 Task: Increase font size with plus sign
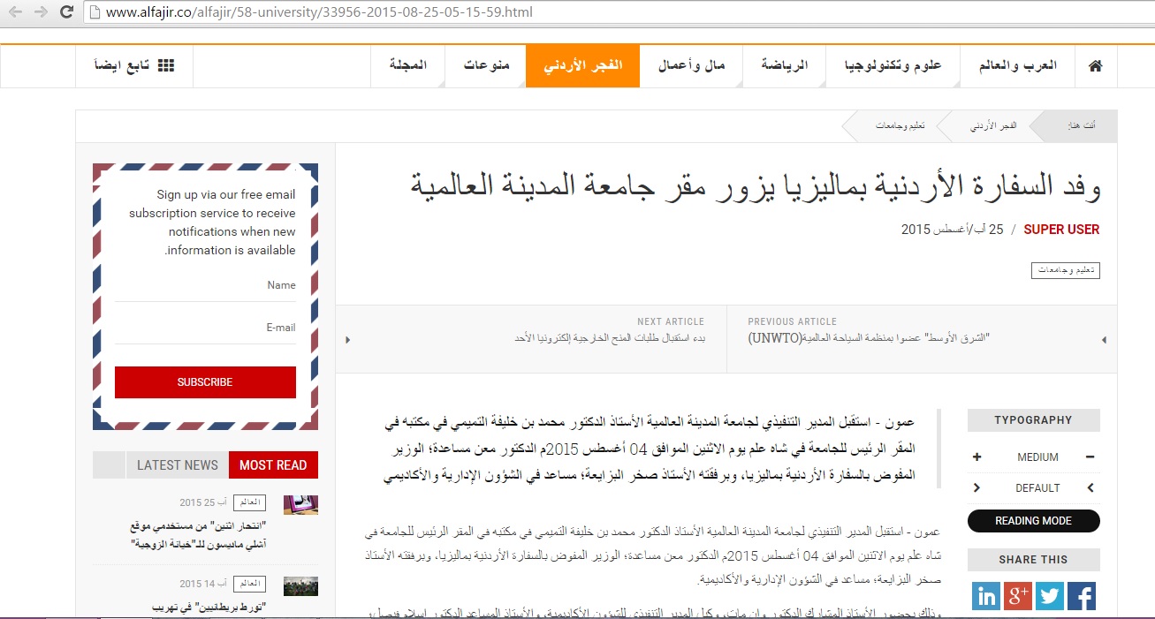tap(977, 457)
